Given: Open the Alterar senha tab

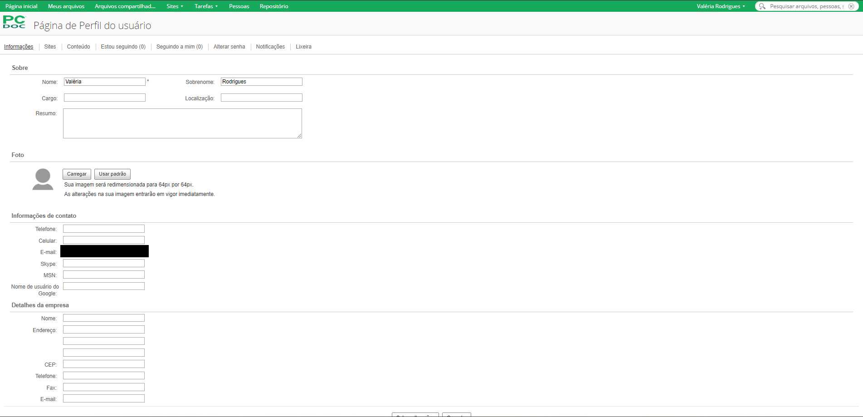Looking at the screenshot, I should 229,47.
